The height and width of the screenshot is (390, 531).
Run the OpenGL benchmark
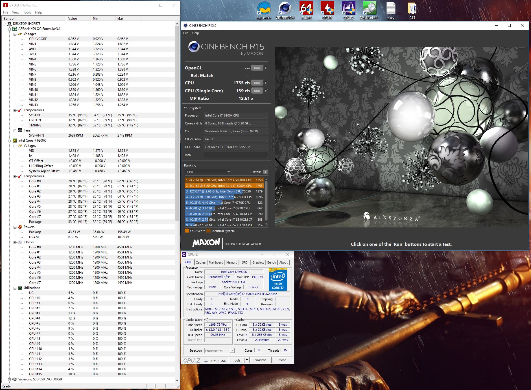257,68
